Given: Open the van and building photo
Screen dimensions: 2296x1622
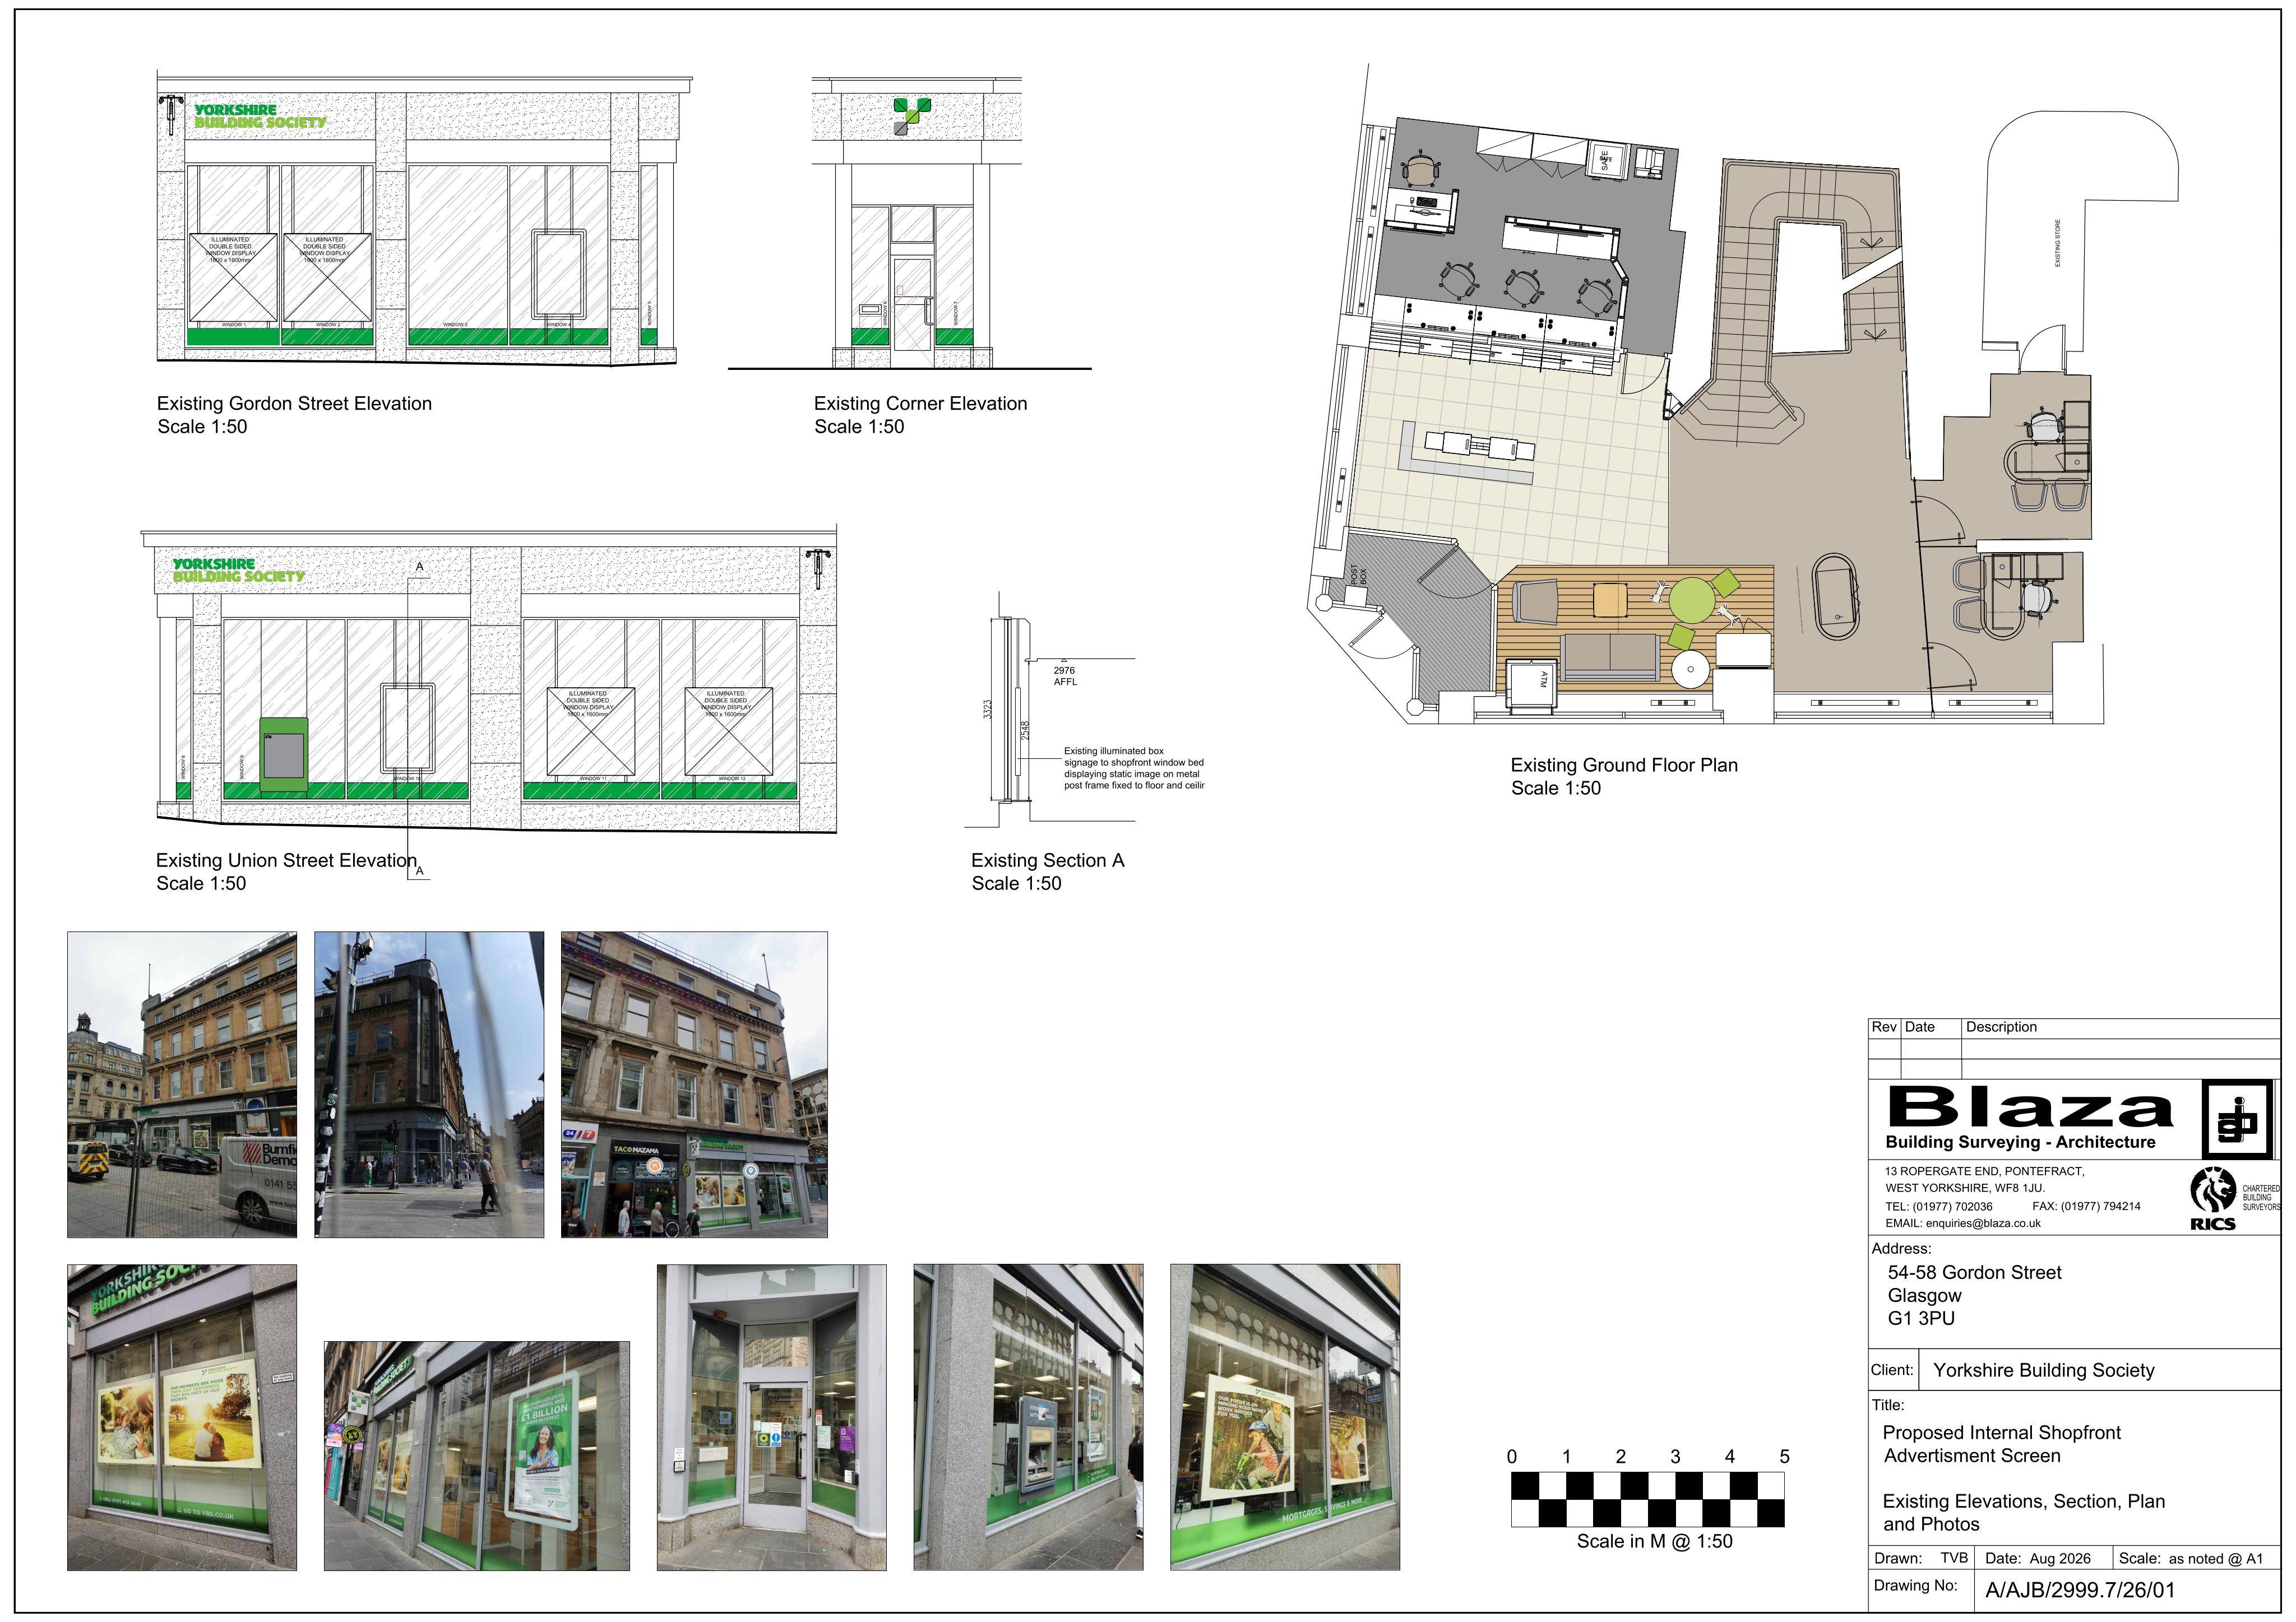Looking at the screenshot, I should pos(182,1085).
